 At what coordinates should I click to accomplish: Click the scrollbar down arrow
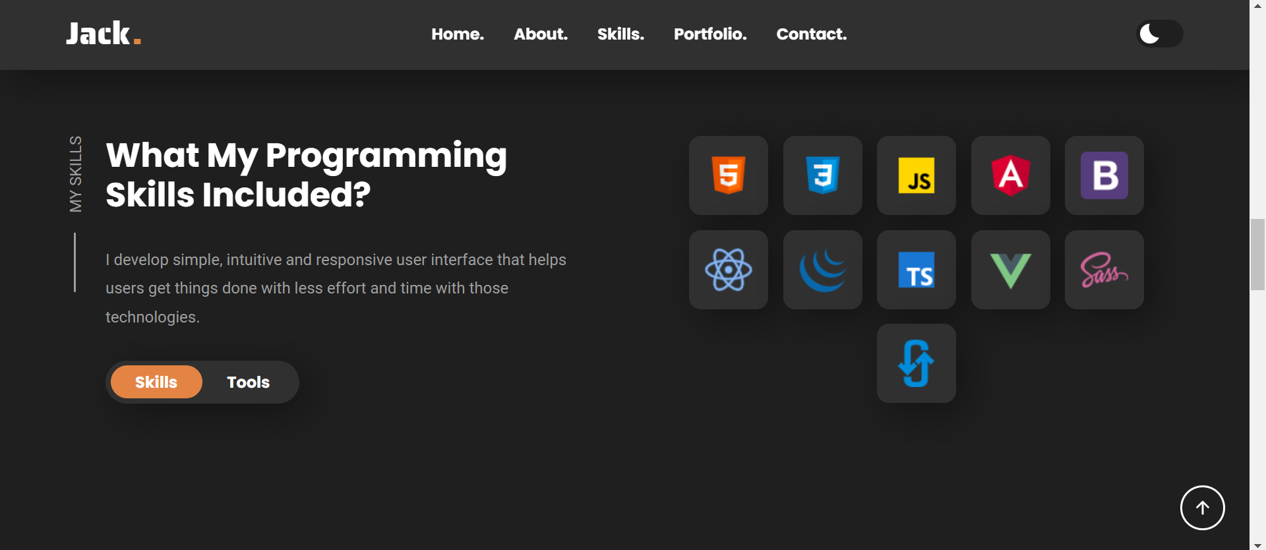(x=1257, y=545)
